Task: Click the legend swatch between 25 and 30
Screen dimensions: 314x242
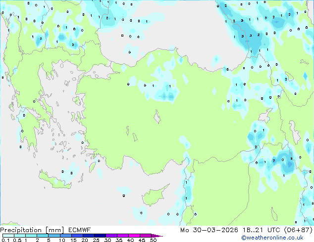Action: pyautogui.click(x=100, y=236)
